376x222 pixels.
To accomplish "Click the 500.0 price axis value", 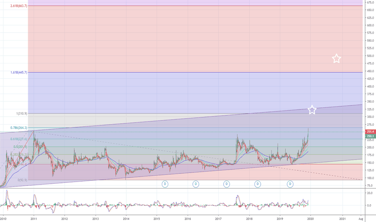I will [370, 56].
